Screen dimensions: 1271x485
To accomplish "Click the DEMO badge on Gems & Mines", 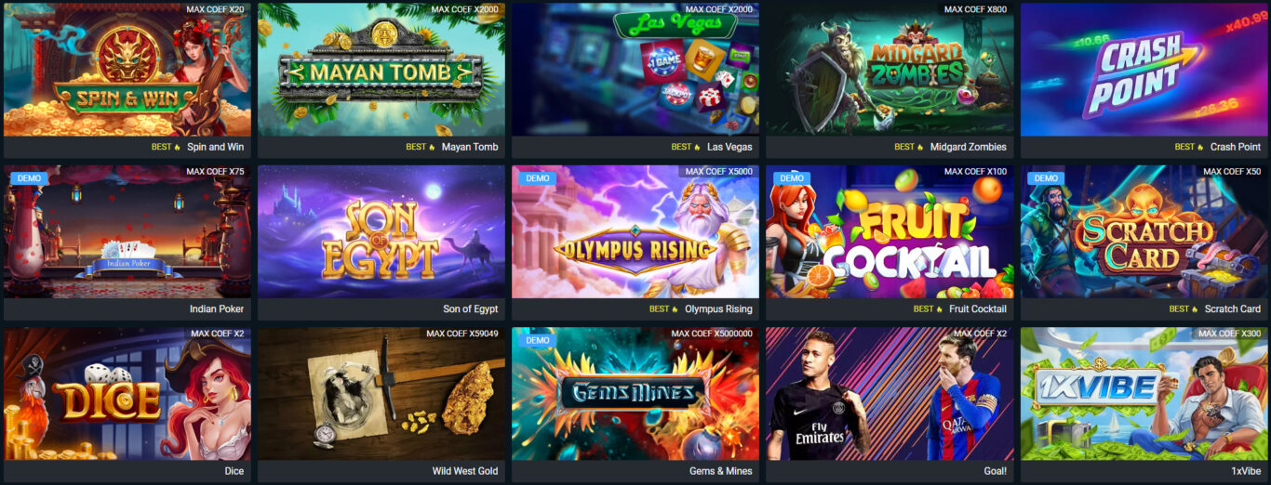I will (538, 340).
